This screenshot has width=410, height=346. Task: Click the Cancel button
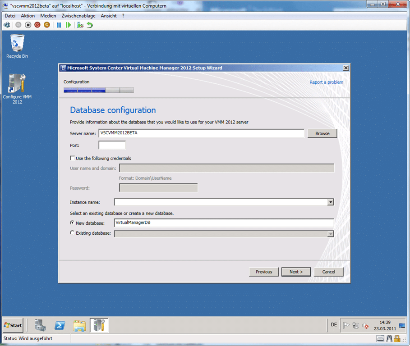pyautogui.click(x=329, y=272)
